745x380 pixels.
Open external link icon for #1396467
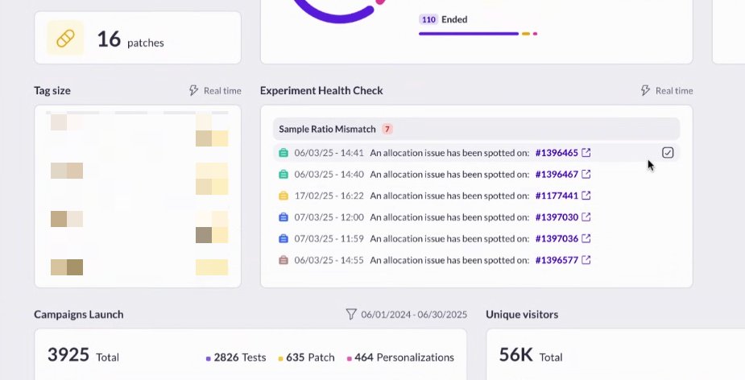pyautogui.click(x=586, y=174)
